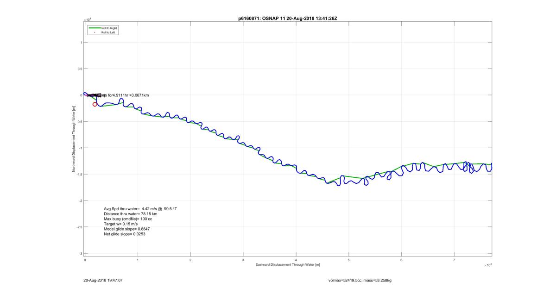Click x-axis tick label '7'
556x288 pixels.
[x=455, y=260]
